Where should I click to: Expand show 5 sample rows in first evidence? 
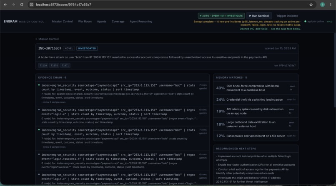tap(54, 102)
